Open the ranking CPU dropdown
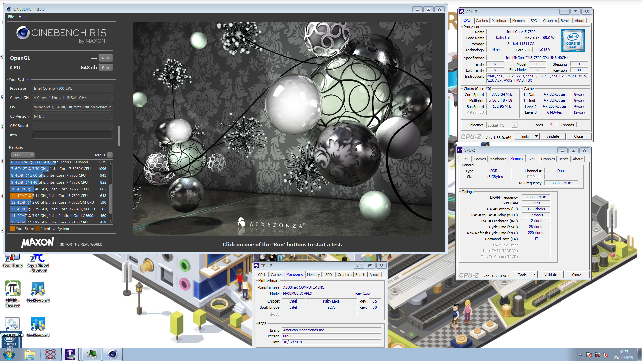 click(x=23, y=155)
